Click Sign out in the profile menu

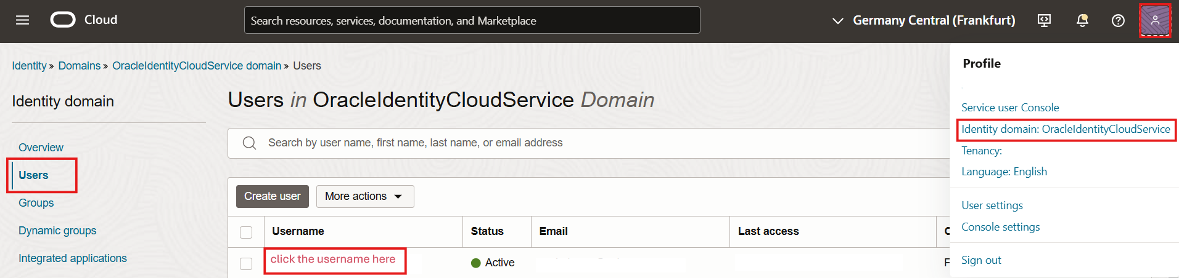(x=981, y=260)
